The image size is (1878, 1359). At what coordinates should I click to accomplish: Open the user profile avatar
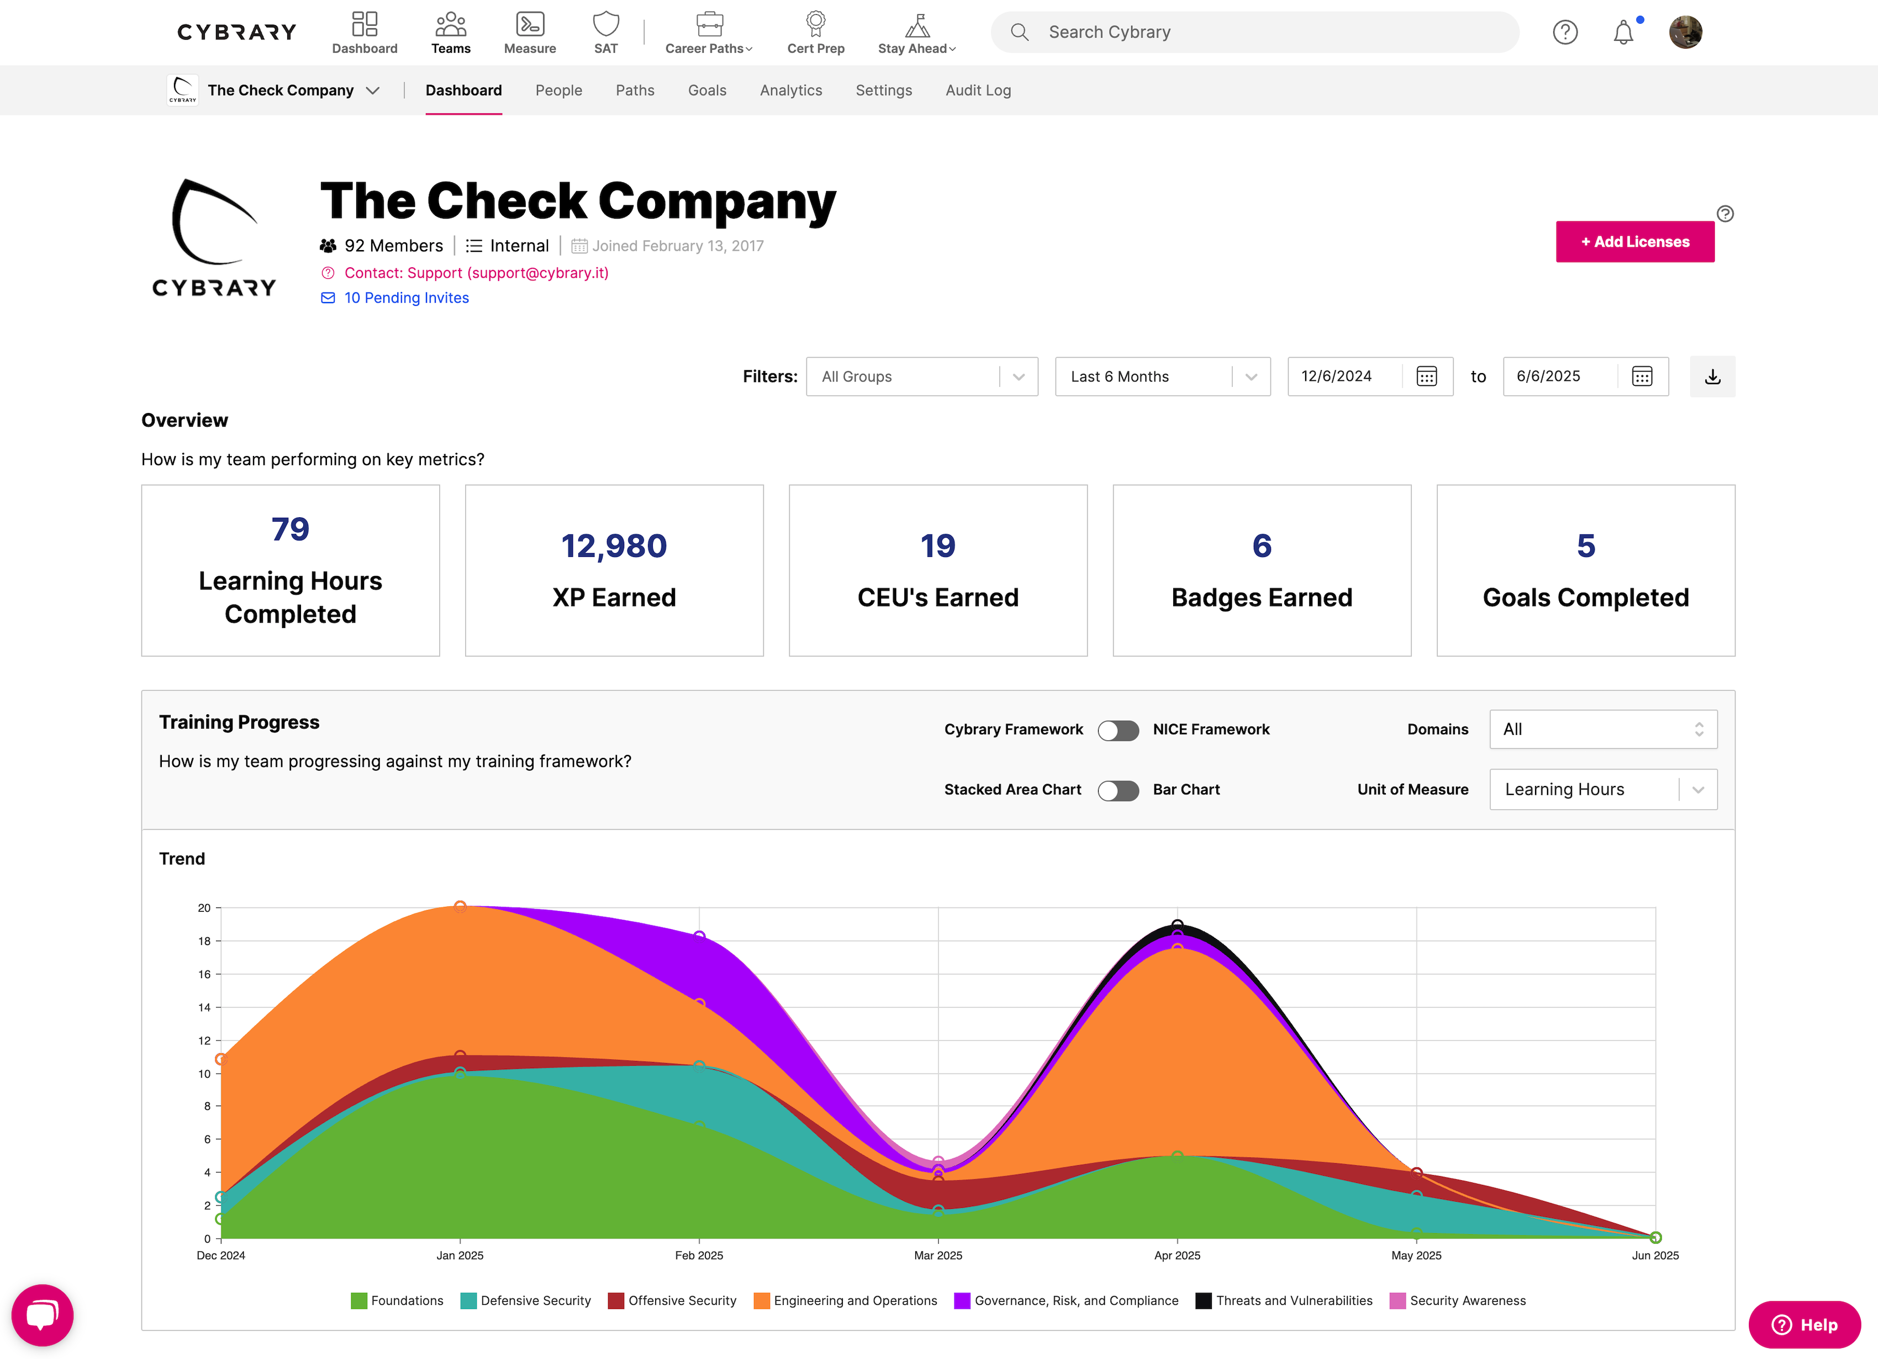click(x=1685, y=32)
